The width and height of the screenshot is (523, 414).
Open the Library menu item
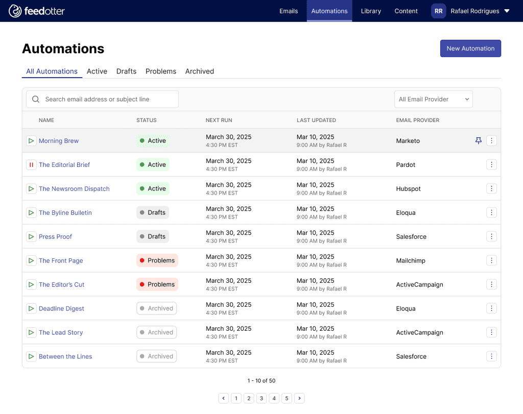tap(371, 11)
